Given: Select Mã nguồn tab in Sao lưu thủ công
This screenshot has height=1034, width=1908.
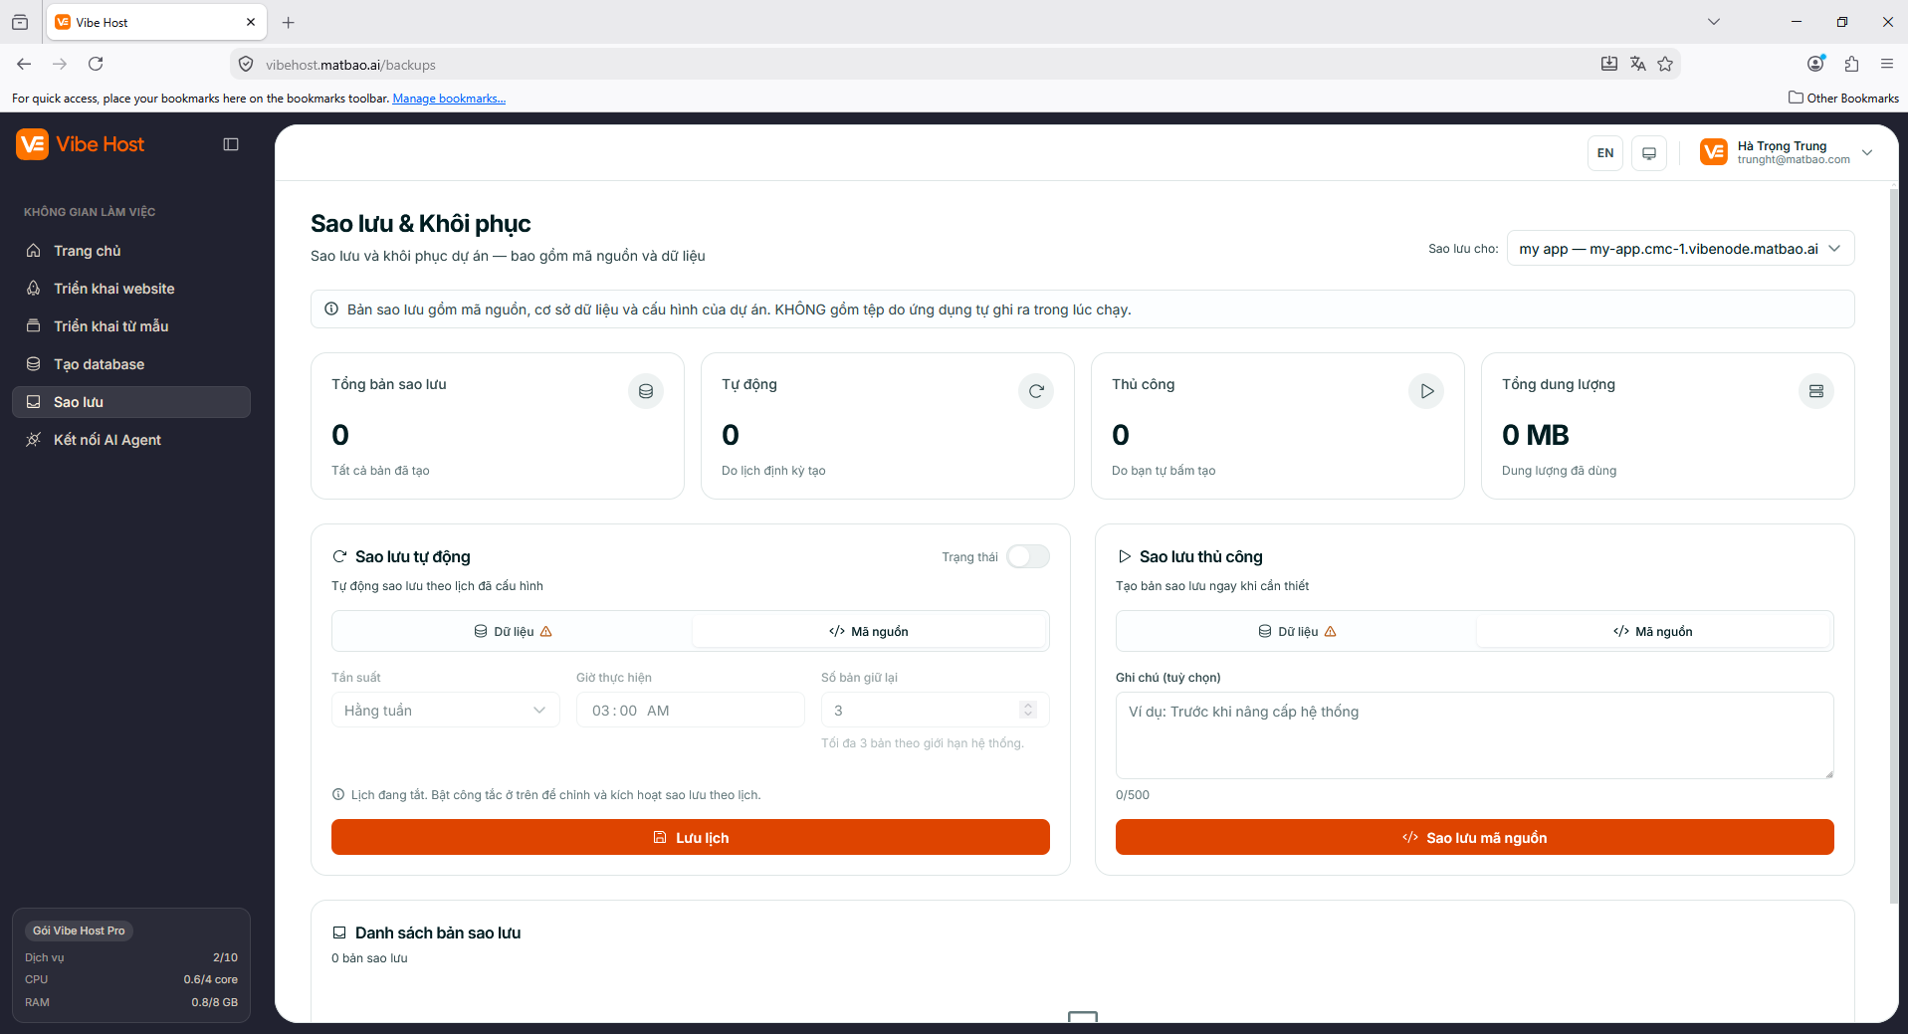Looking at the screenshot, I should (x=1653, y=631).
